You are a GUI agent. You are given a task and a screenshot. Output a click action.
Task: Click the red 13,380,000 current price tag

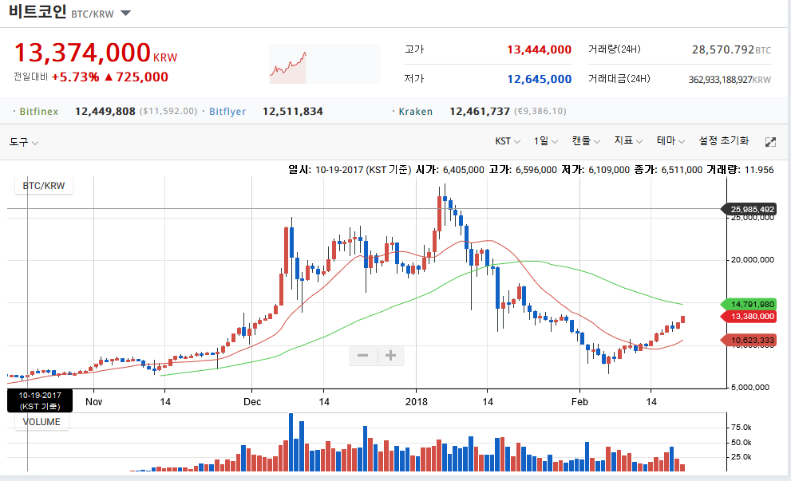pyautogui.click(x=750, y=316)
